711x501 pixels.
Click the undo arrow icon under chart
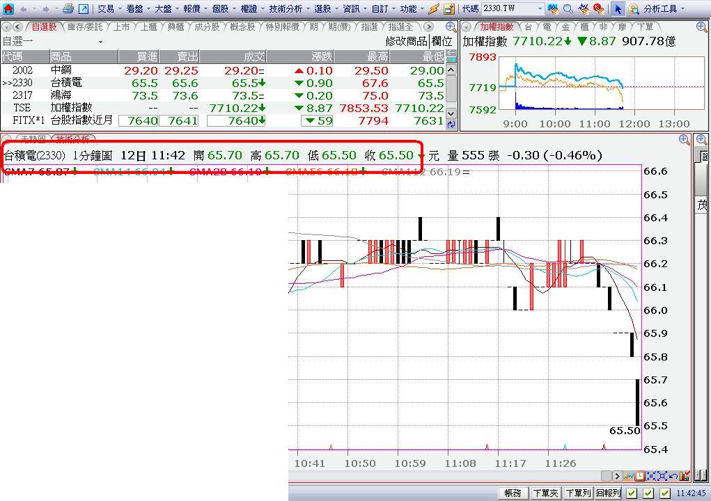pyautogui.click(x=673, y=476)
